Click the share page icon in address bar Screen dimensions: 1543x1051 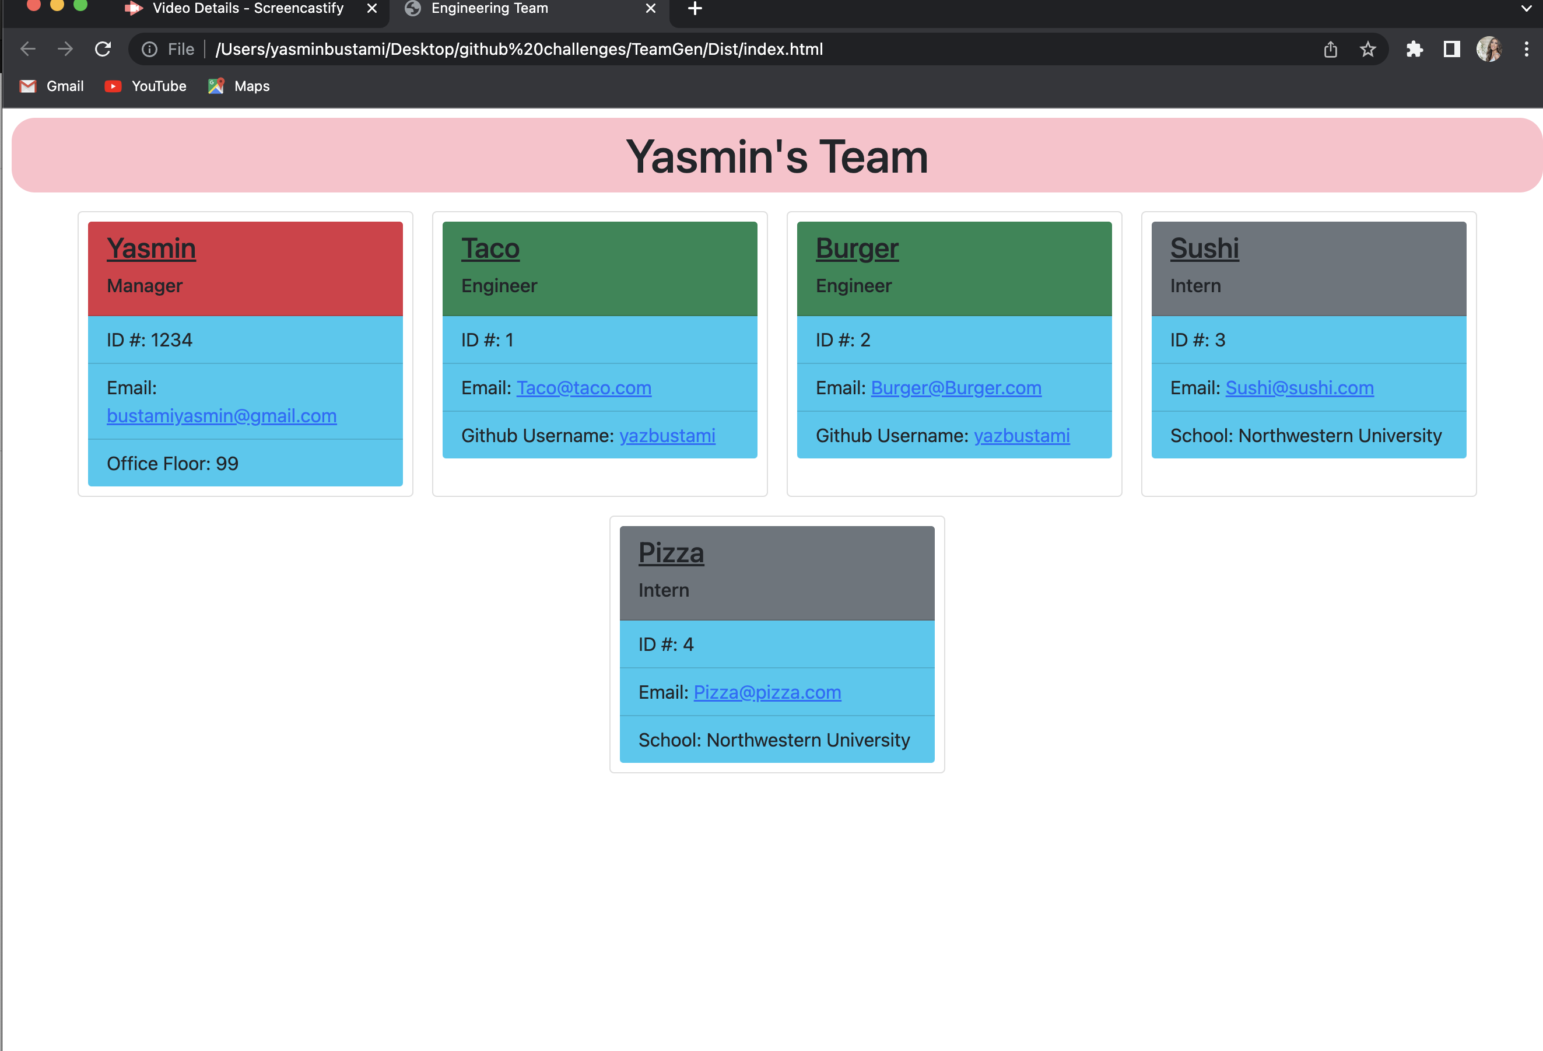pyautogui.click(x=1331, y=49)
